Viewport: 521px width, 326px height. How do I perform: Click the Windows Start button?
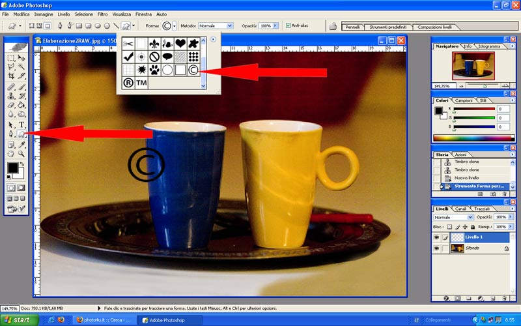[17, 320]
